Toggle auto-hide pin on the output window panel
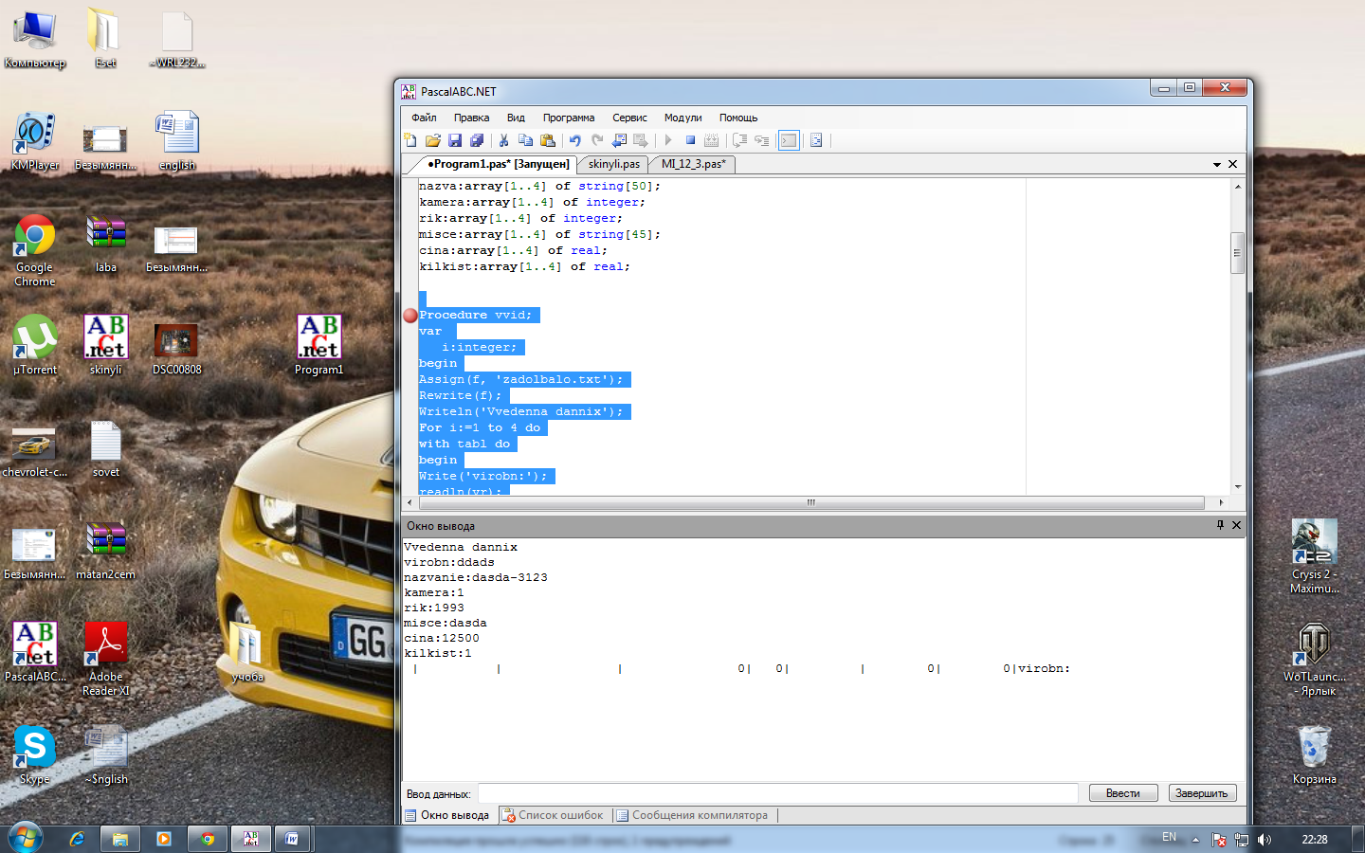The height and width of the screenshot is (853, 1365). (x=1220, y=525)
